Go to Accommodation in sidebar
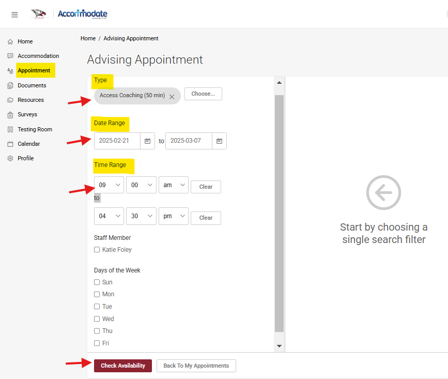 tap(38, 56)
